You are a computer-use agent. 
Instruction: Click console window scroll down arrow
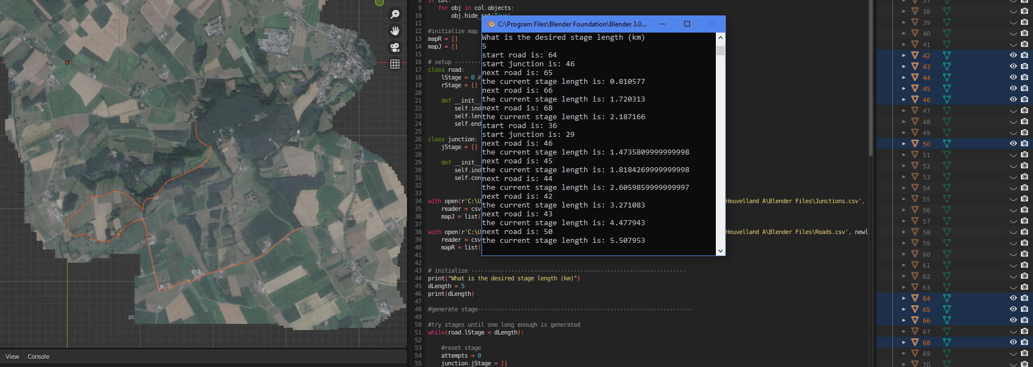click(x=720, y=251)
